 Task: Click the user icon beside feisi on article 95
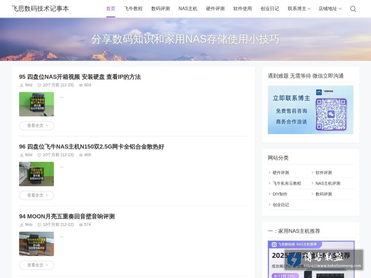21,85
